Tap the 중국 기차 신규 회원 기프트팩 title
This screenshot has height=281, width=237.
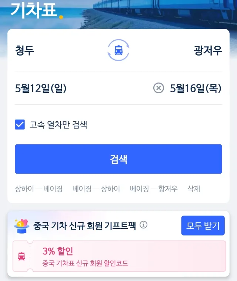point(84,225)
